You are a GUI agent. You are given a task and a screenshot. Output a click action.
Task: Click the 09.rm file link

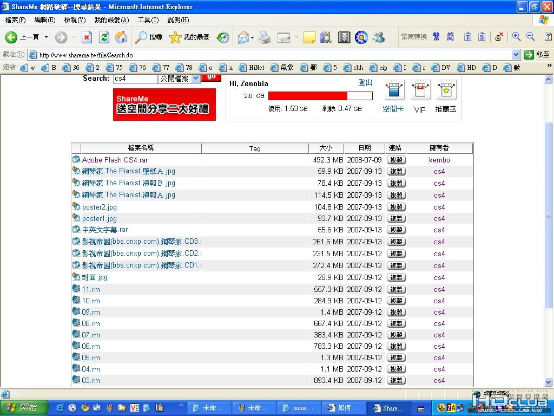(x=91, y=312)
